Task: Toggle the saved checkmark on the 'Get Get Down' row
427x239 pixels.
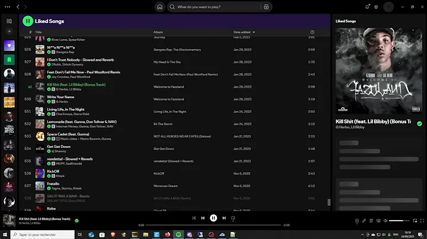Action: 49,151
